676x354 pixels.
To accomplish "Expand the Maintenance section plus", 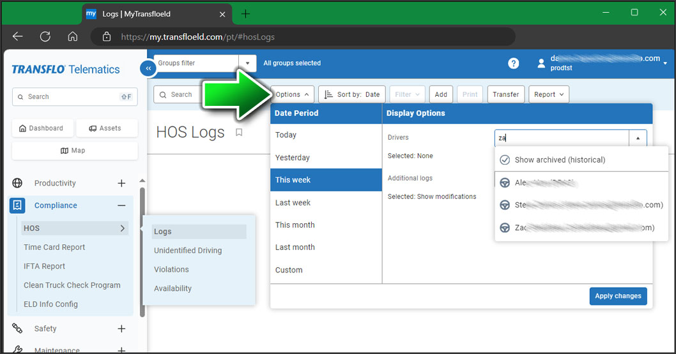I will [x=121, y=350].
